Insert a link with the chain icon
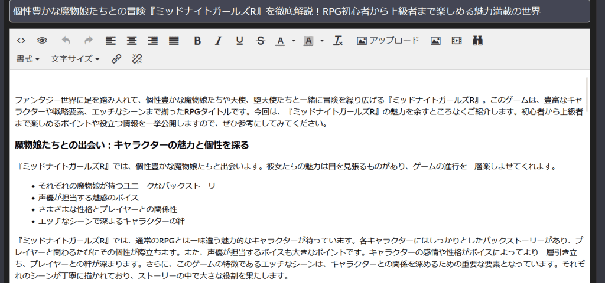 (116, 59)
